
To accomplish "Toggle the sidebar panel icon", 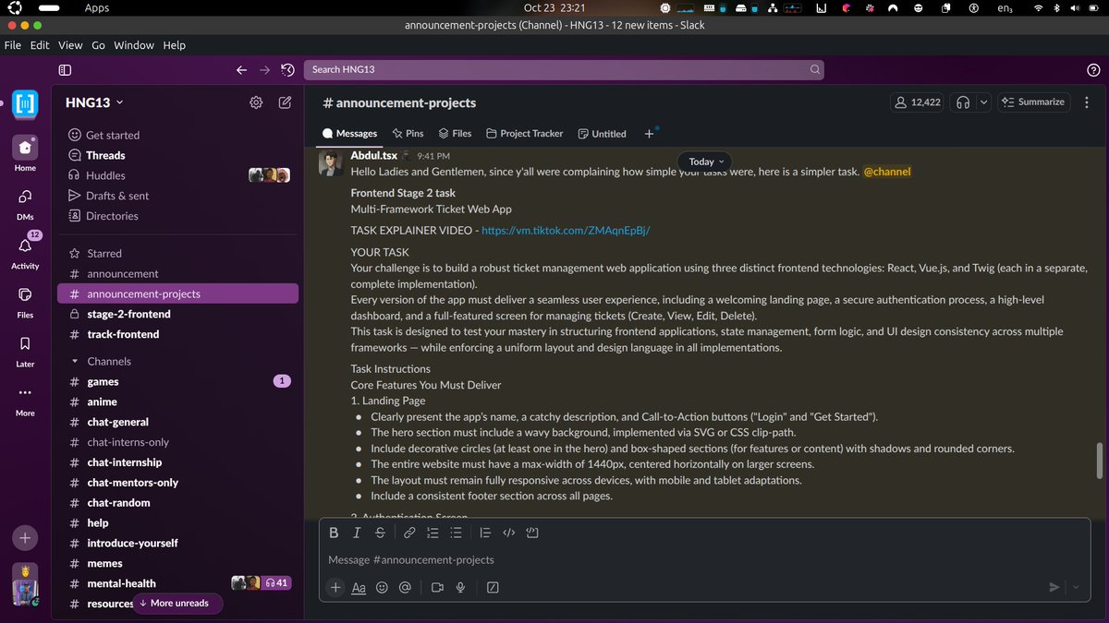I will click(65, 69).
